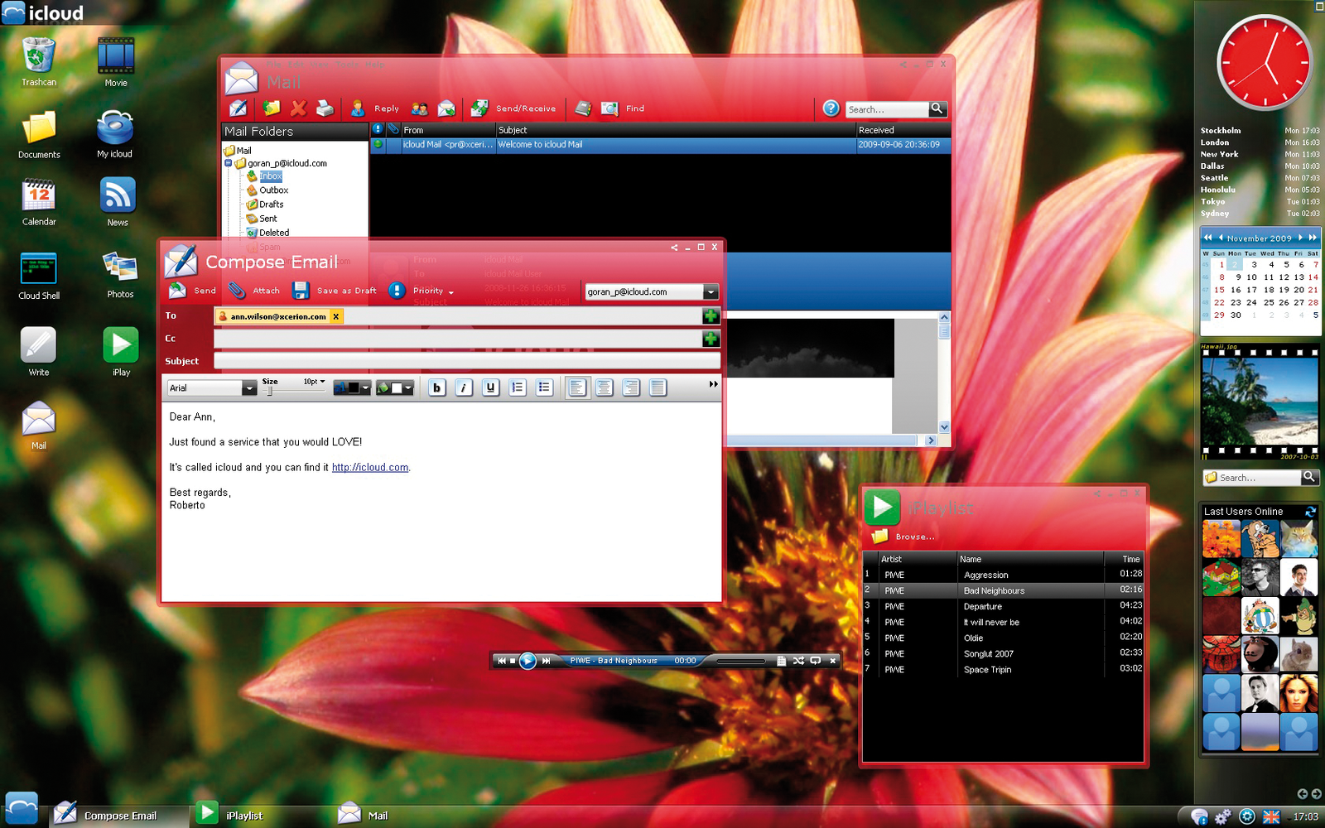Click the play button on mini player
This screenshot has height=828, width=1325.
point(528,661)
